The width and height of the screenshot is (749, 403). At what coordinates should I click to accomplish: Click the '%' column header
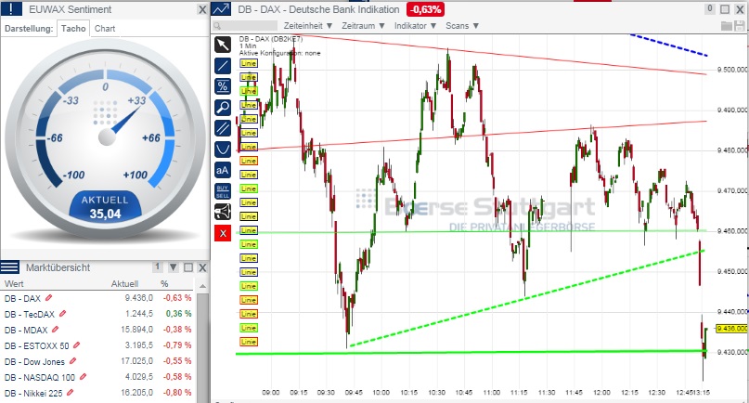coord(164,283)
